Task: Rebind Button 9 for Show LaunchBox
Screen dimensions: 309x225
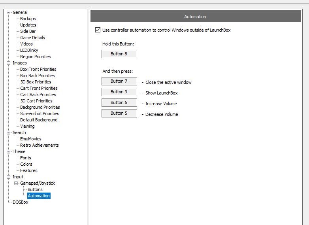Action: 119,92
